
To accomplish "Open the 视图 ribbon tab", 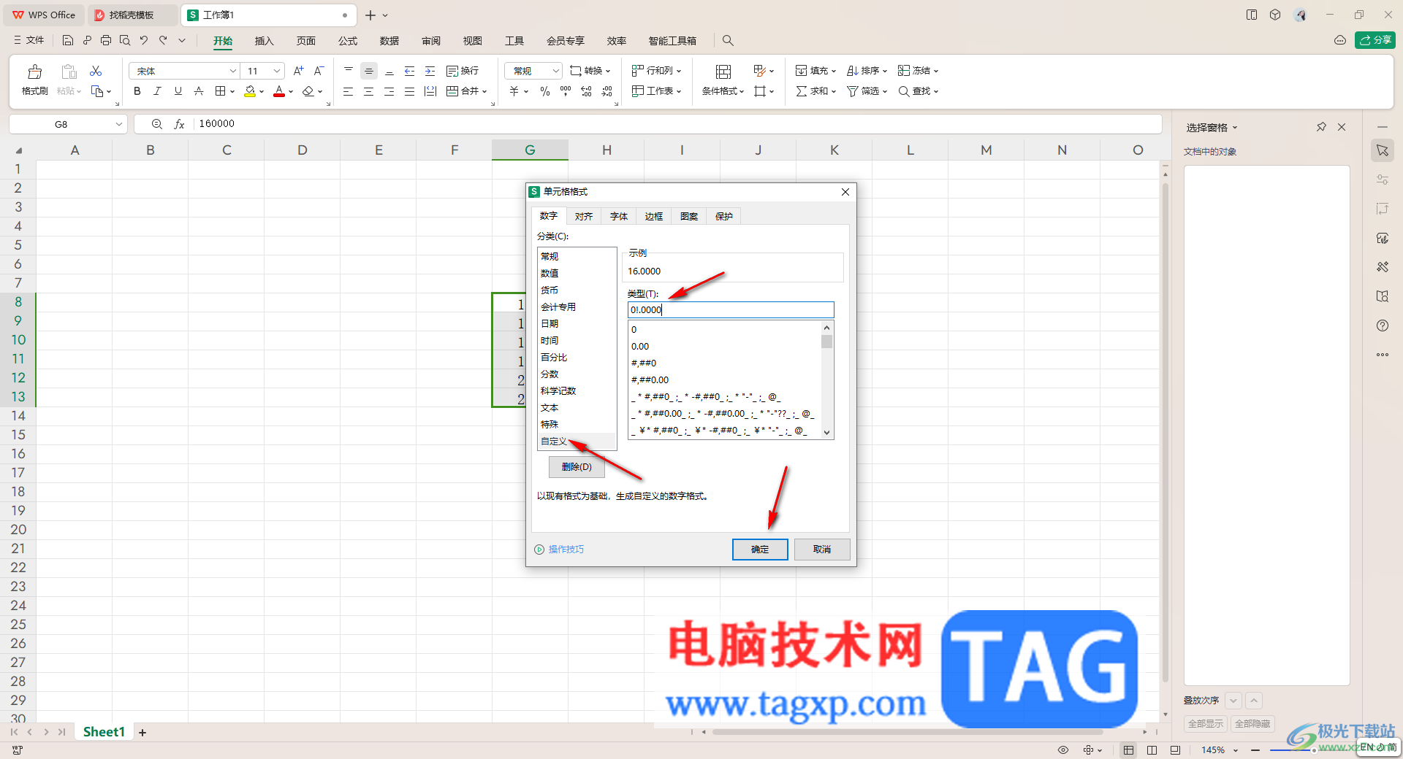I will pyautogui.click(x=473, y=41).
